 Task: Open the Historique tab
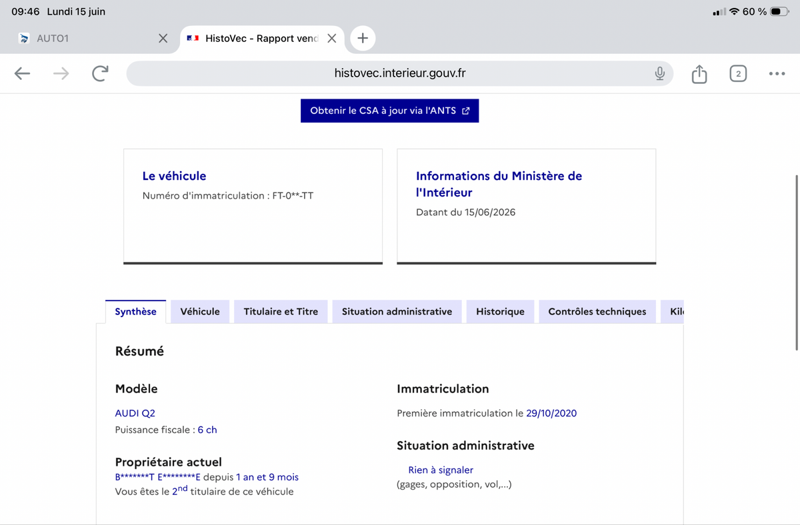point(500,312)
